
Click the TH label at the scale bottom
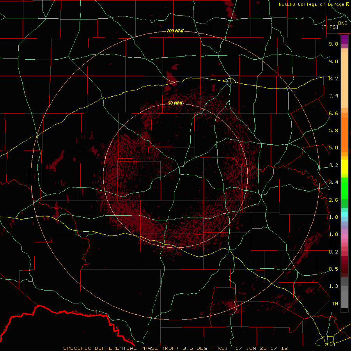[335, 304]
